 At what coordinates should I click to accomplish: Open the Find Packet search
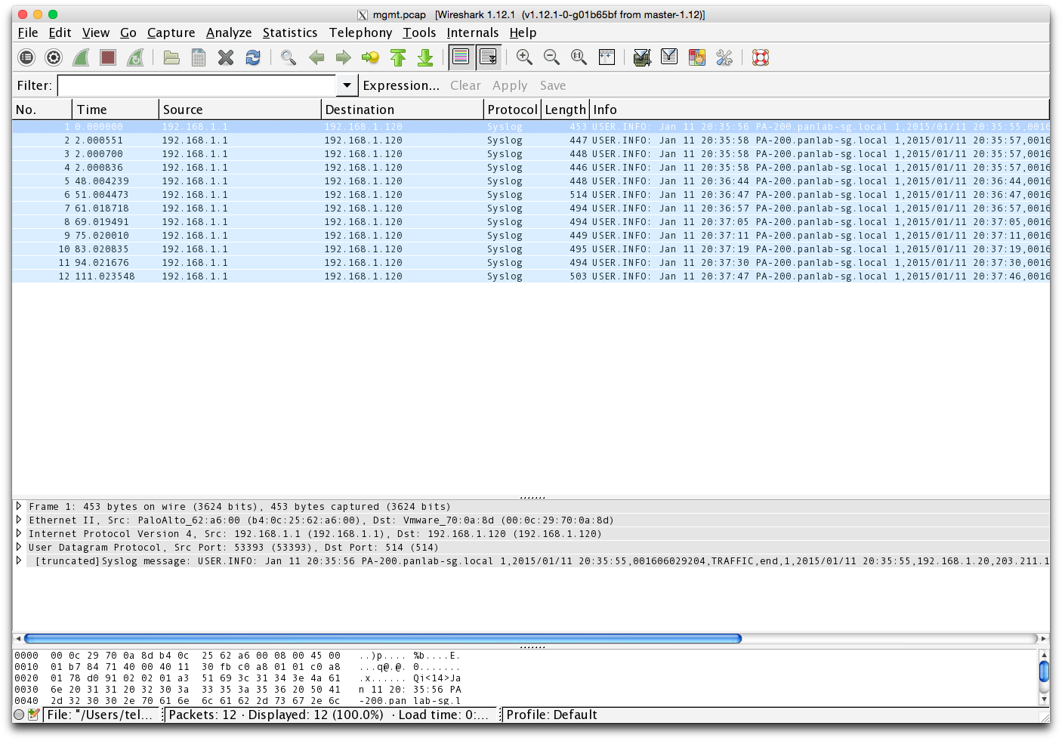(286, 57)
